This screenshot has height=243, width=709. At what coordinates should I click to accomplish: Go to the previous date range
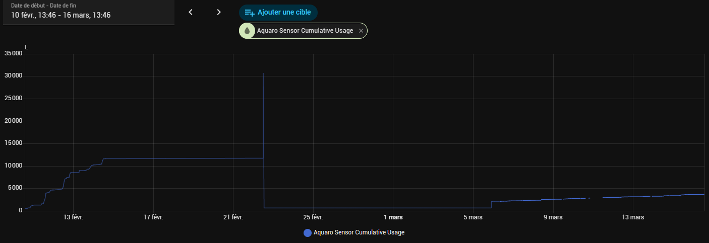click(191, 12)
